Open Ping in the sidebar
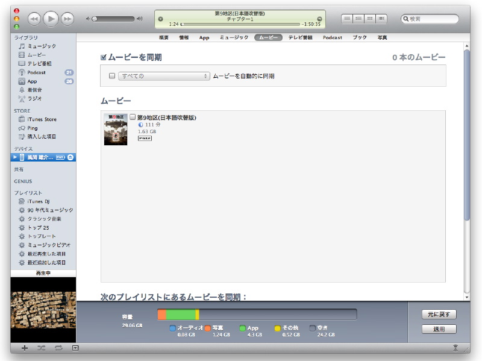Image resolution: width=482 pixels, height=361 pixels. [32, 128]
